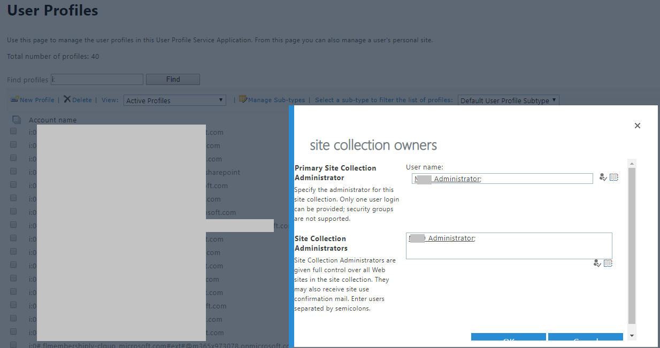
Task: Click the dialog's vertical scrollbar thumb
Action: pyautogui.click(x=632, y=246)
